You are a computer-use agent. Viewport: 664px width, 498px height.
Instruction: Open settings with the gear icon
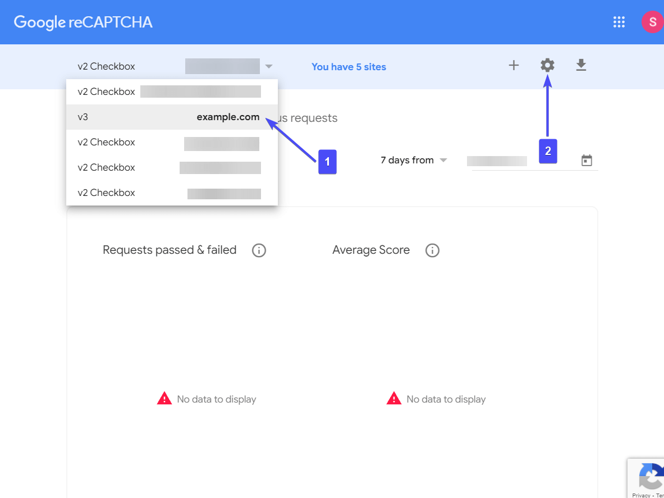[547, 65]
